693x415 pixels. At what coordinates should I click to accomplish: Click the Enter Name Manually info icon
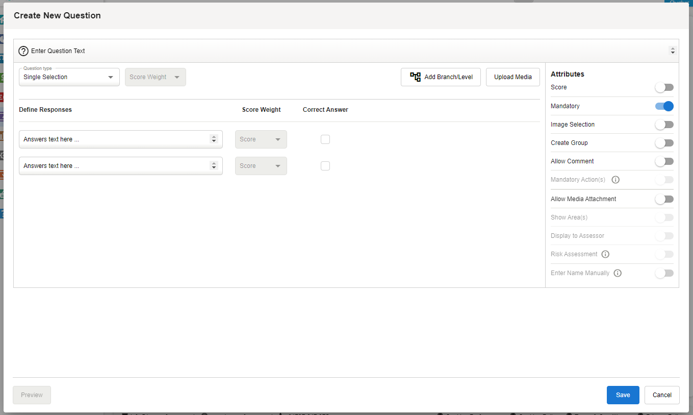tap(618, 273)
